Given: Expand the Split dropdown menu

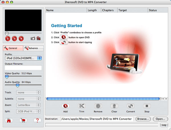Looking at the screenshot, I should coord(28,112).
